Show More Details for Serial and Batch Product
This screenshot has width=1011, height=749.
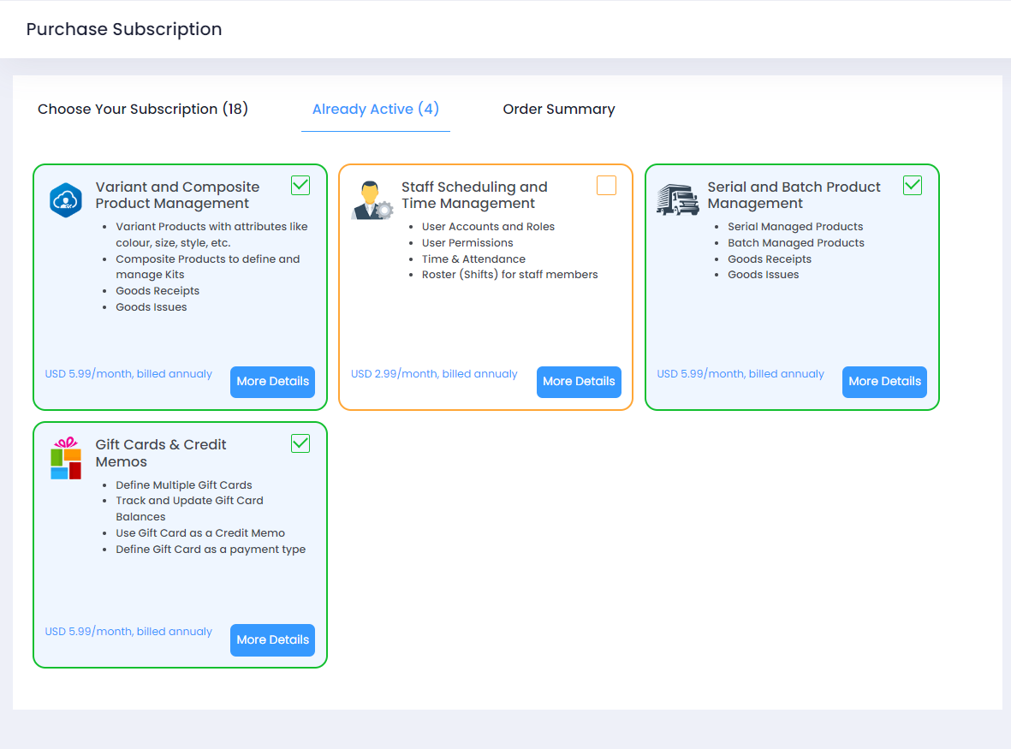point(884,382)
